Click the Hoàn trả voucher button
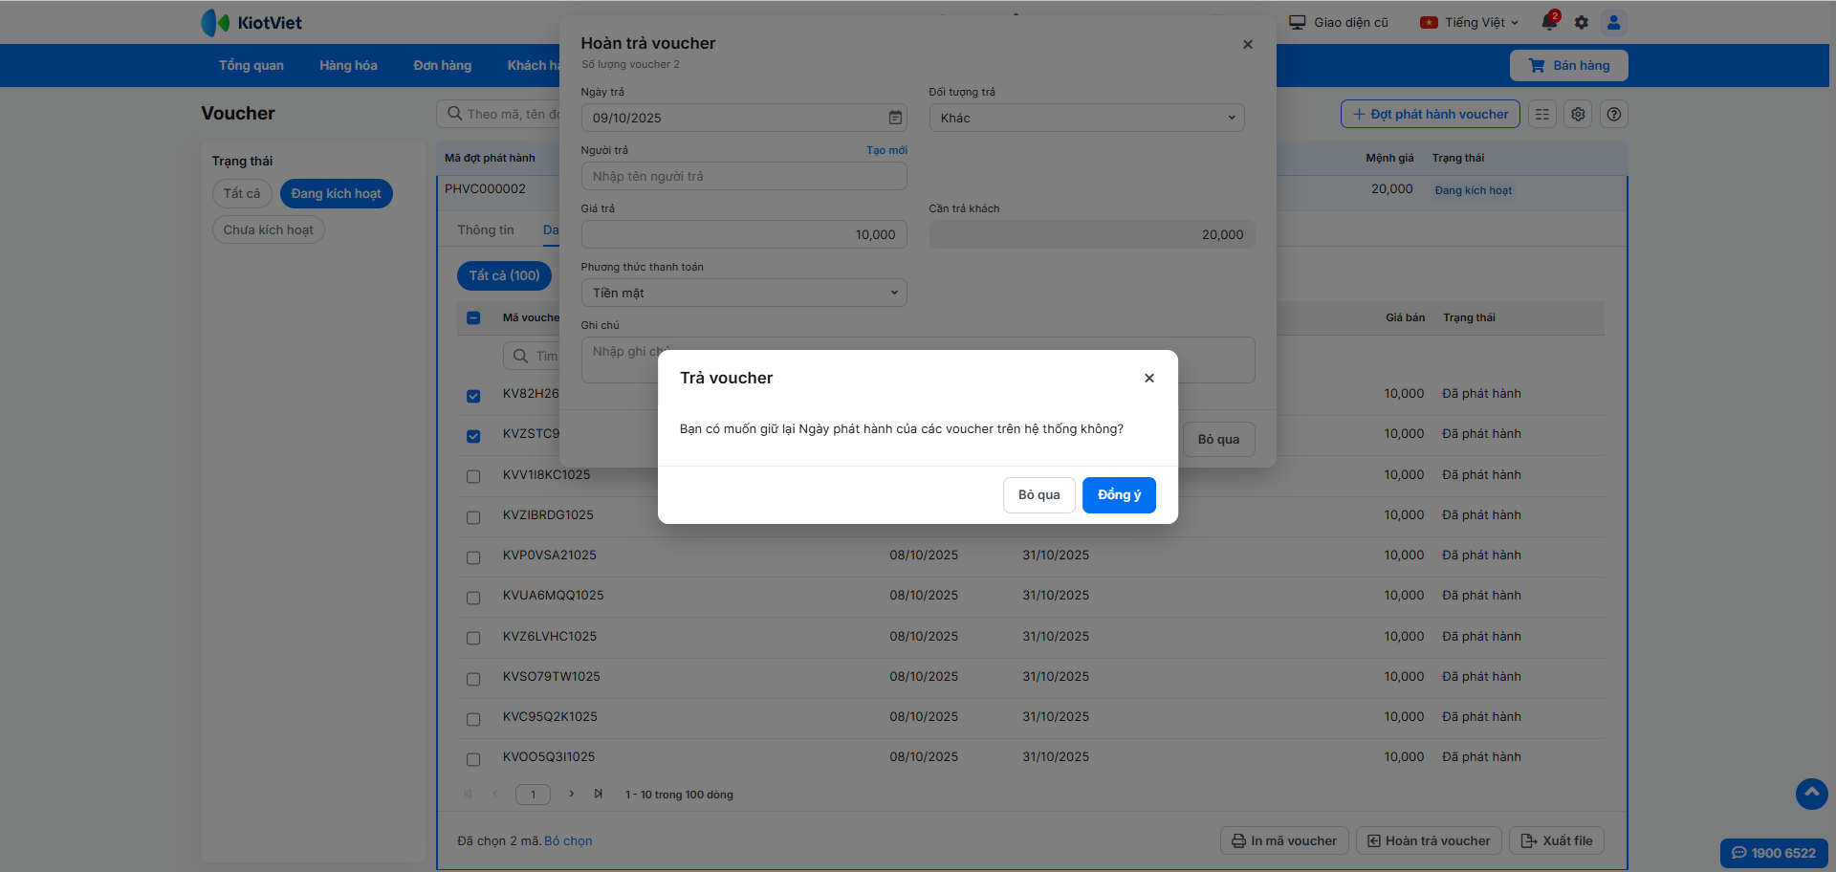Screen dimensions: 1836x872 click(1429, 840)
